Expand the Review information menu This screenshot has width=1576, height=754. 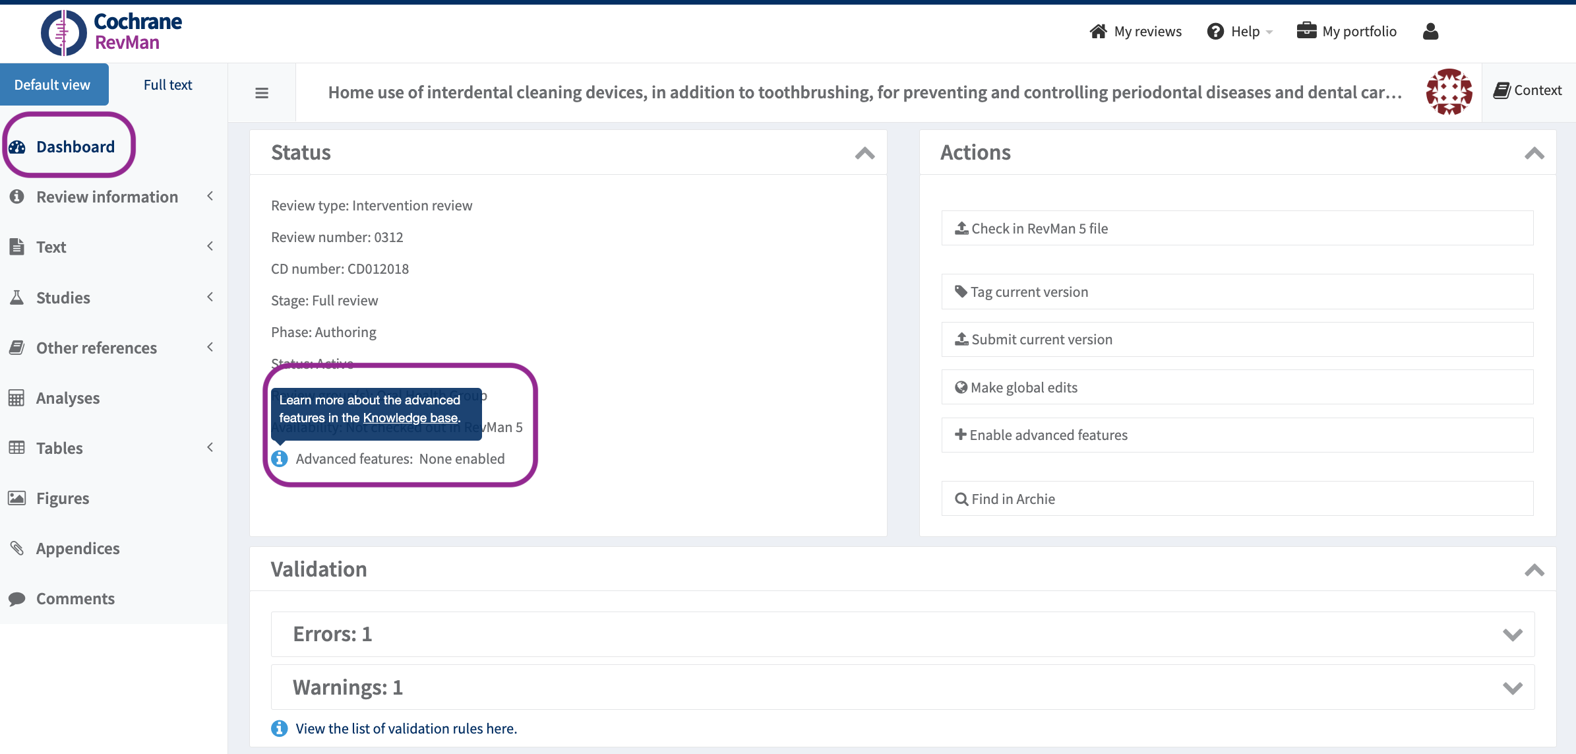[107, 197]
